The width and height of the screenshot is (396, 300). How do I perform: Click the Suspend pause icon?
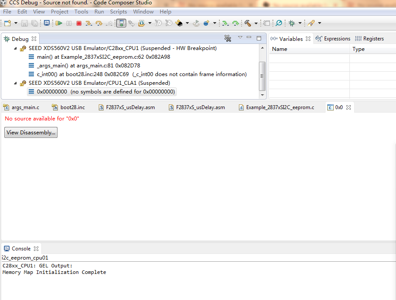click(x=69, y=23)
